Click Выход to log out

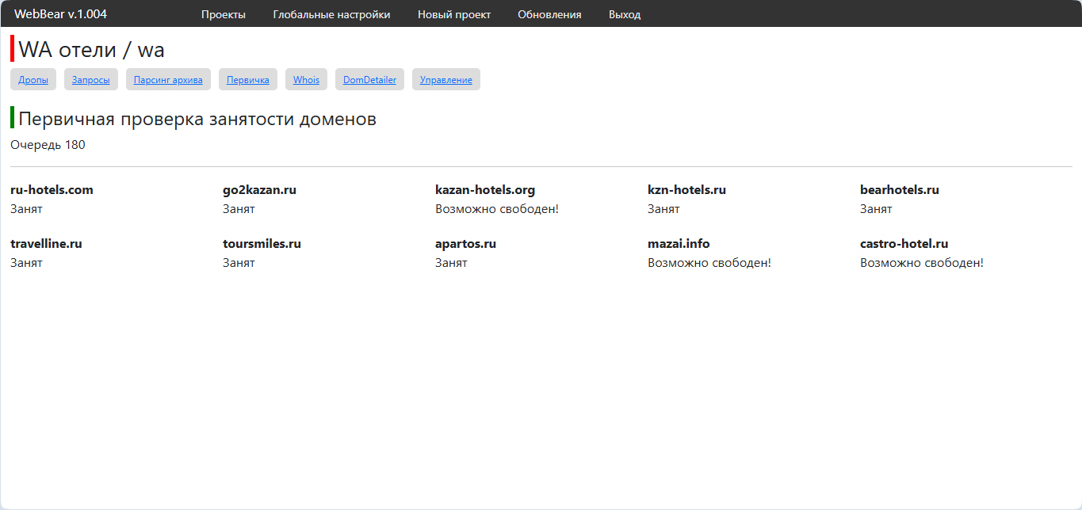click(625, 14)
